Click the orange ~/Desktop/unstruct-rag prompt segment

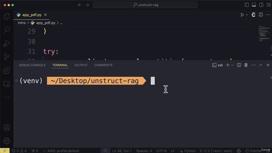(96, 81)
